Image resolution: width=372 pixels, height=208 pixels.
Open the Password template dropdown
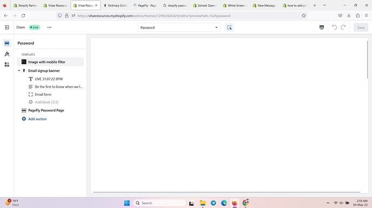[x=179, y=27]
